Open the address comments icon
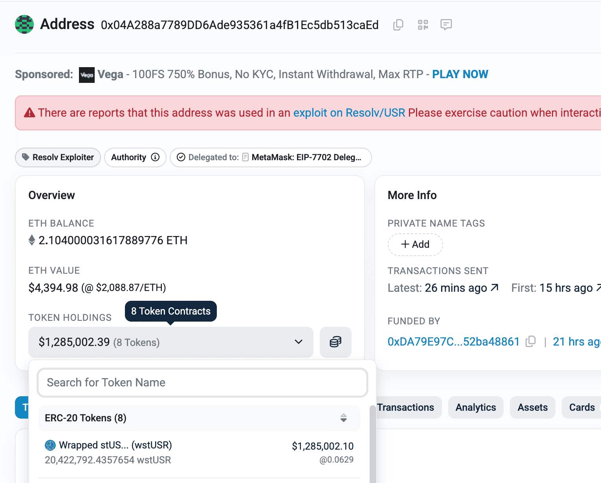Viewport: 601px width, 483px height. pyautogui.click(x=446, y=25)
